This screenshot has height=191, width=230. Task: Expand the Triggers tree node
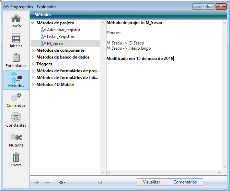33,64
